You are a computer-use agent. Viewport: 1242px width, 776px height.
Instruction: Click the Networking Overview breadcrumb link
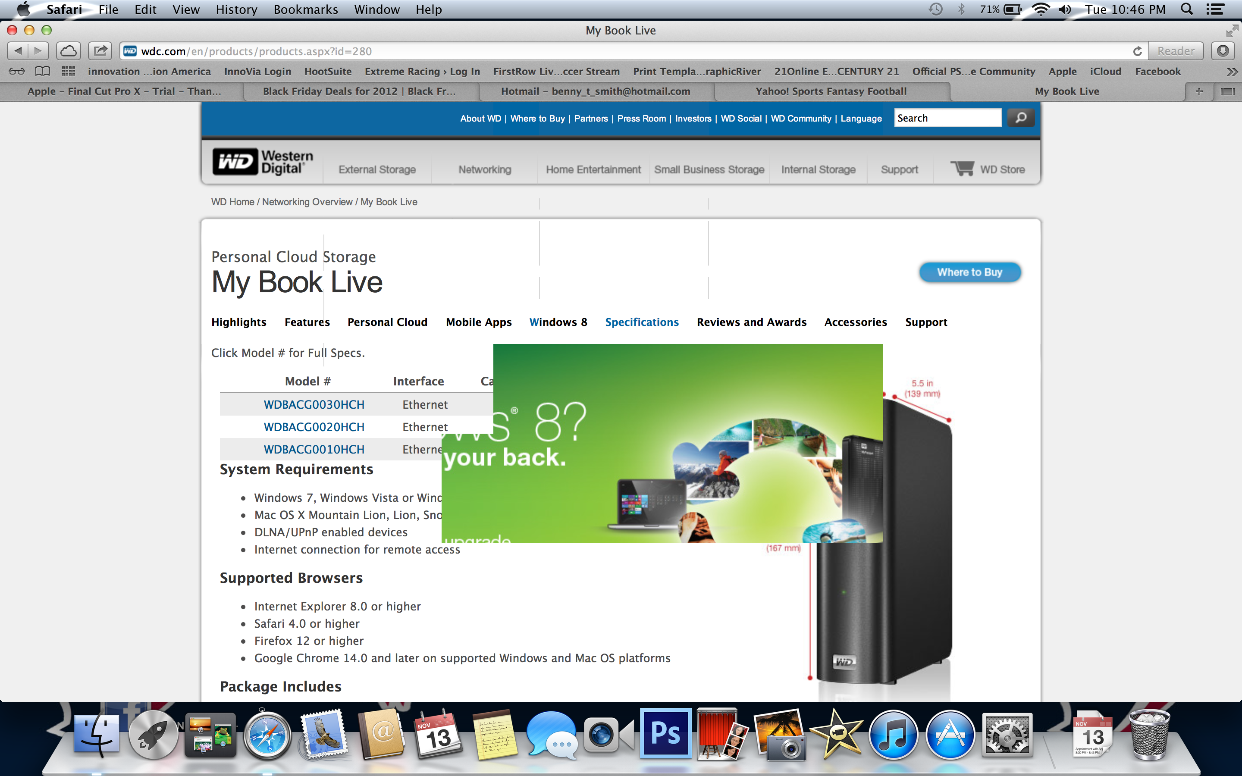click(307, 202)
